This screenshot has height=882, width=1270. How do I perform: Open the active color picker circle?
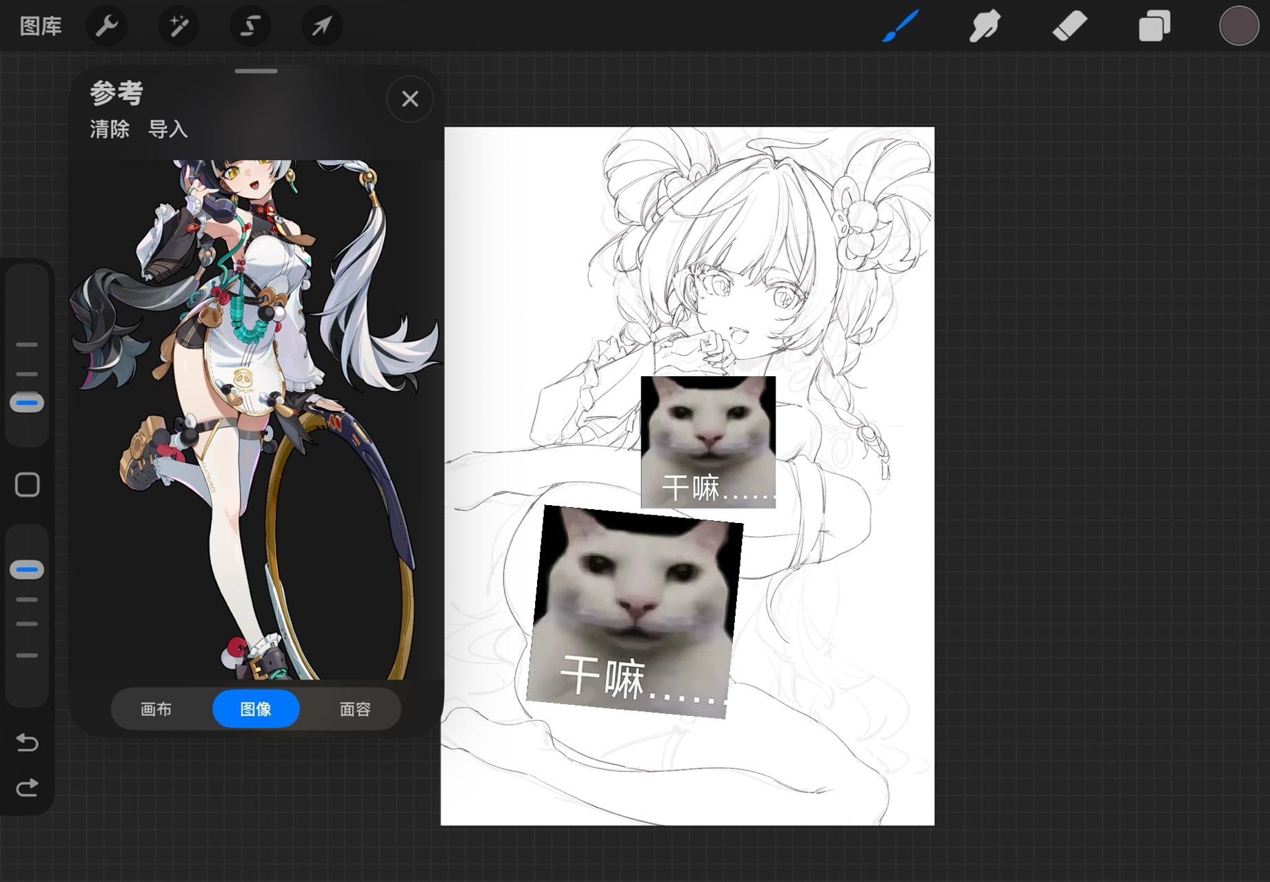(1238, 26)
